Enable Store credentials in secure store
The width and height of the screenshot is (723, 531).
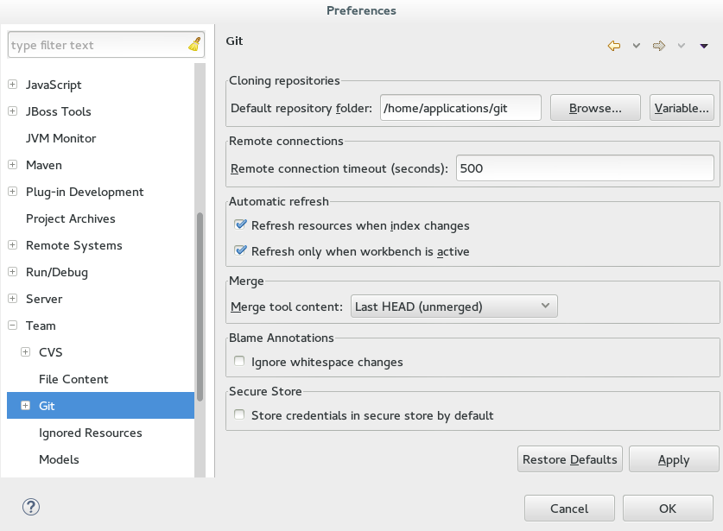239,414
